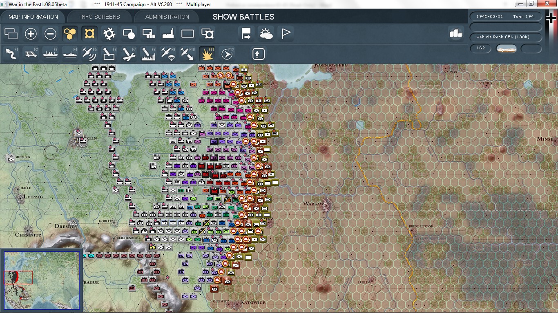
Task: Click the gear cog map overlay icon
Action: pyautogui.click(x=109, y=33)
